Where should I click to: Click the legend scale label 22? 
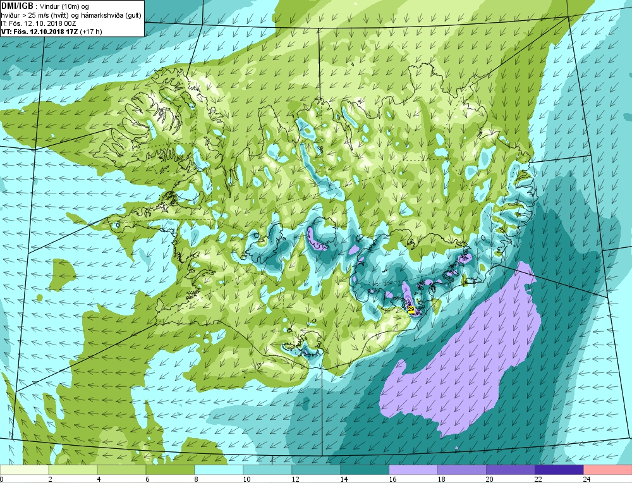pyautogui.click(x=538, y=479)
